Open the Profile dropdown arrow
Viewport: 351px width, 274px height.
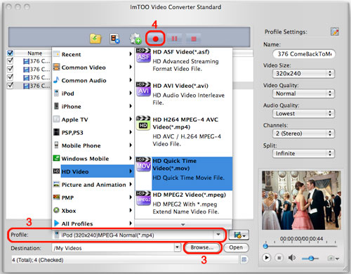click(218, 235)
